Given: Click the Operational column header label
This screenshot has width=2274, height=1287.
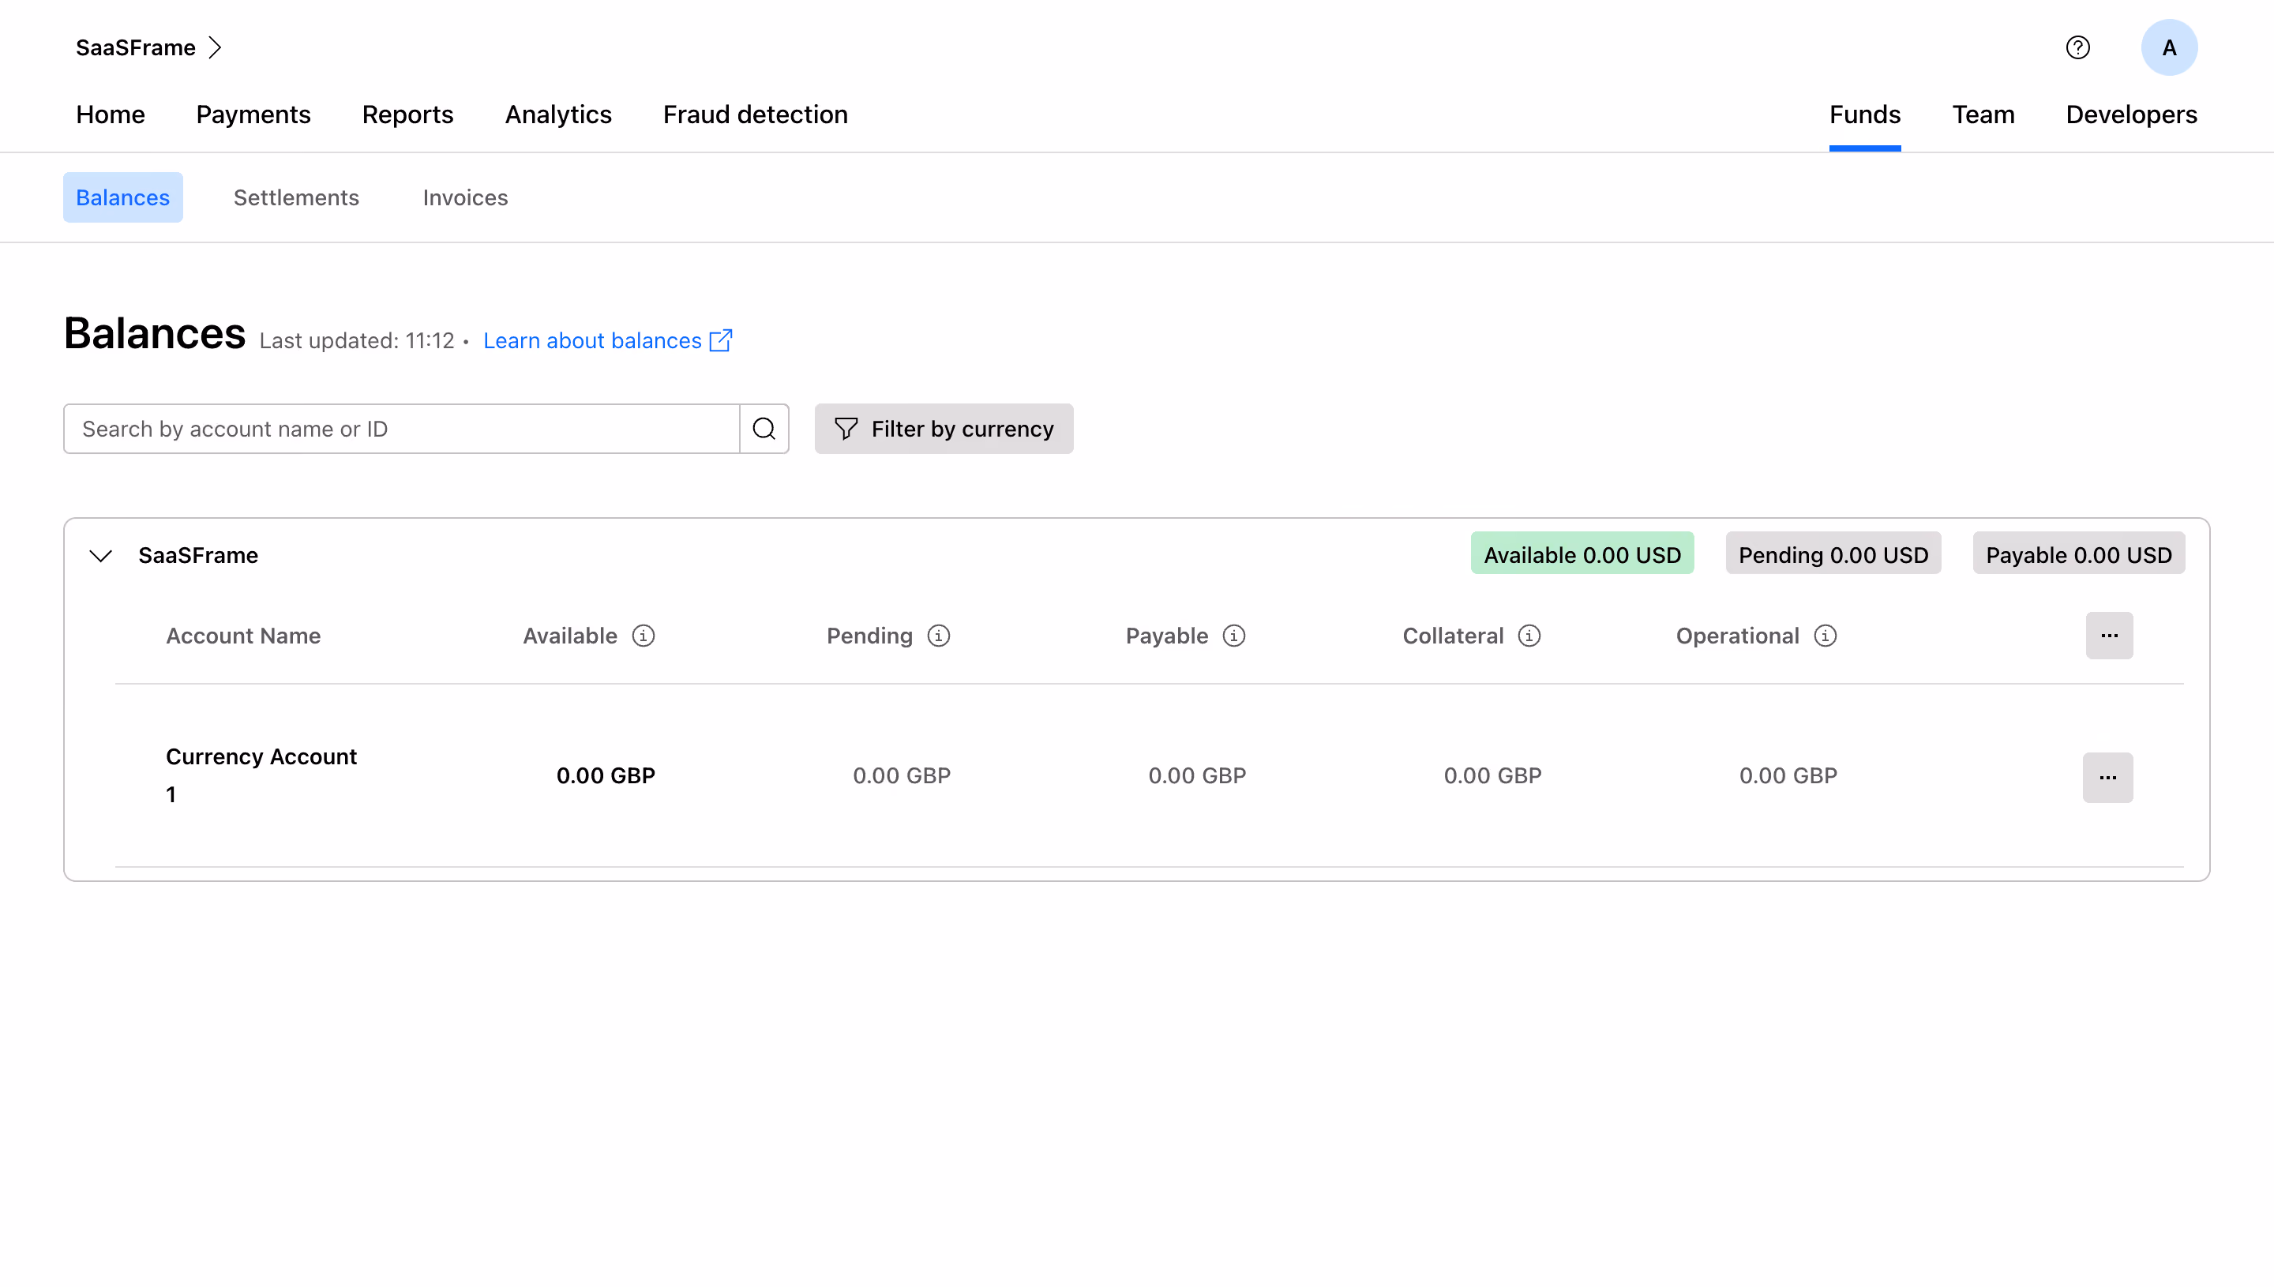Looking at the screenshot, I should coord(1738,636).
